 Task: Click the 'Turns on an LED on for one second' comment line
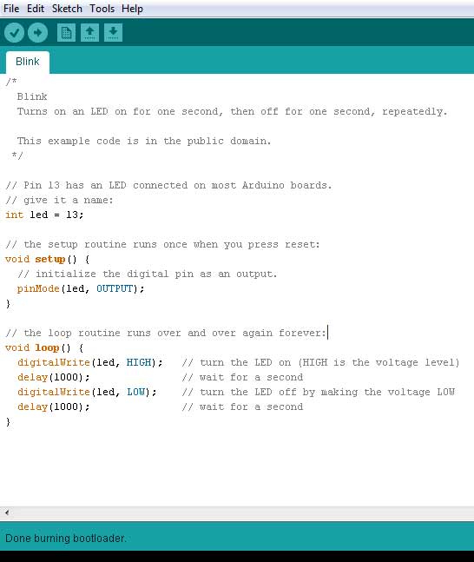coord(232,111)
